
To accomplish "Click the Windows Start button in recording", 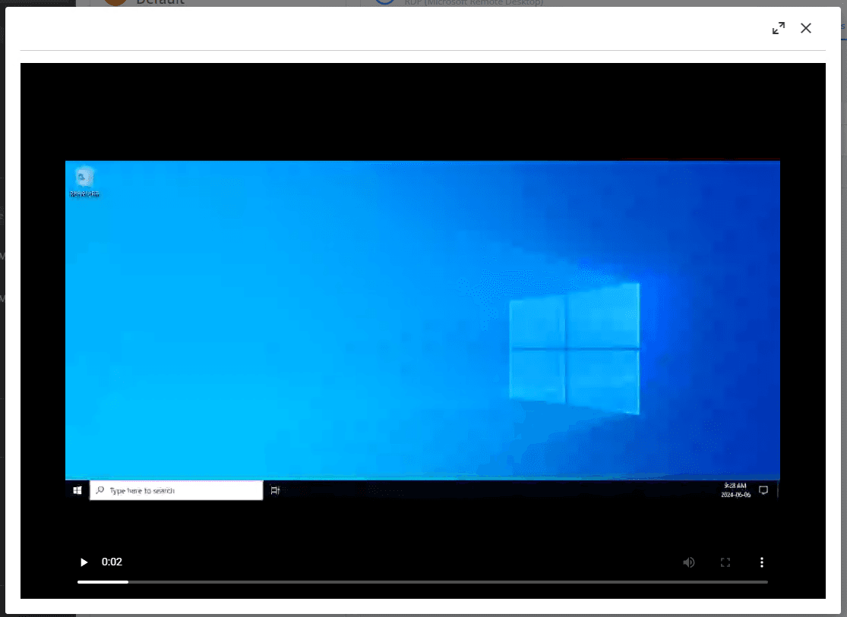I will point(77,491).
